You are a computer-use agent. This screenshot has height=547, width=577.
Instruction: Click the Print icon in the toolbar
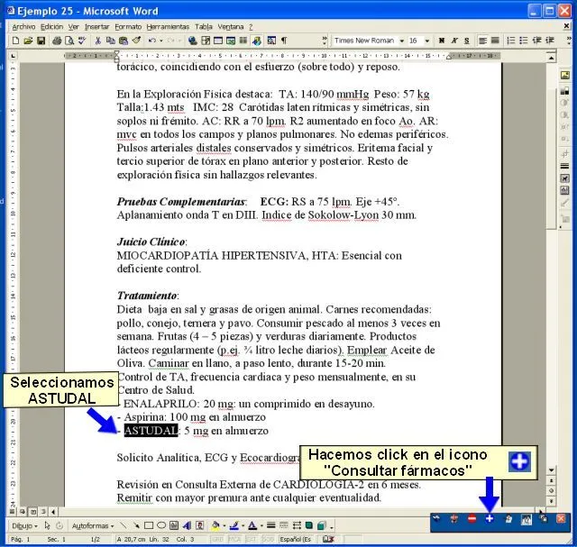tap(57, 41)
